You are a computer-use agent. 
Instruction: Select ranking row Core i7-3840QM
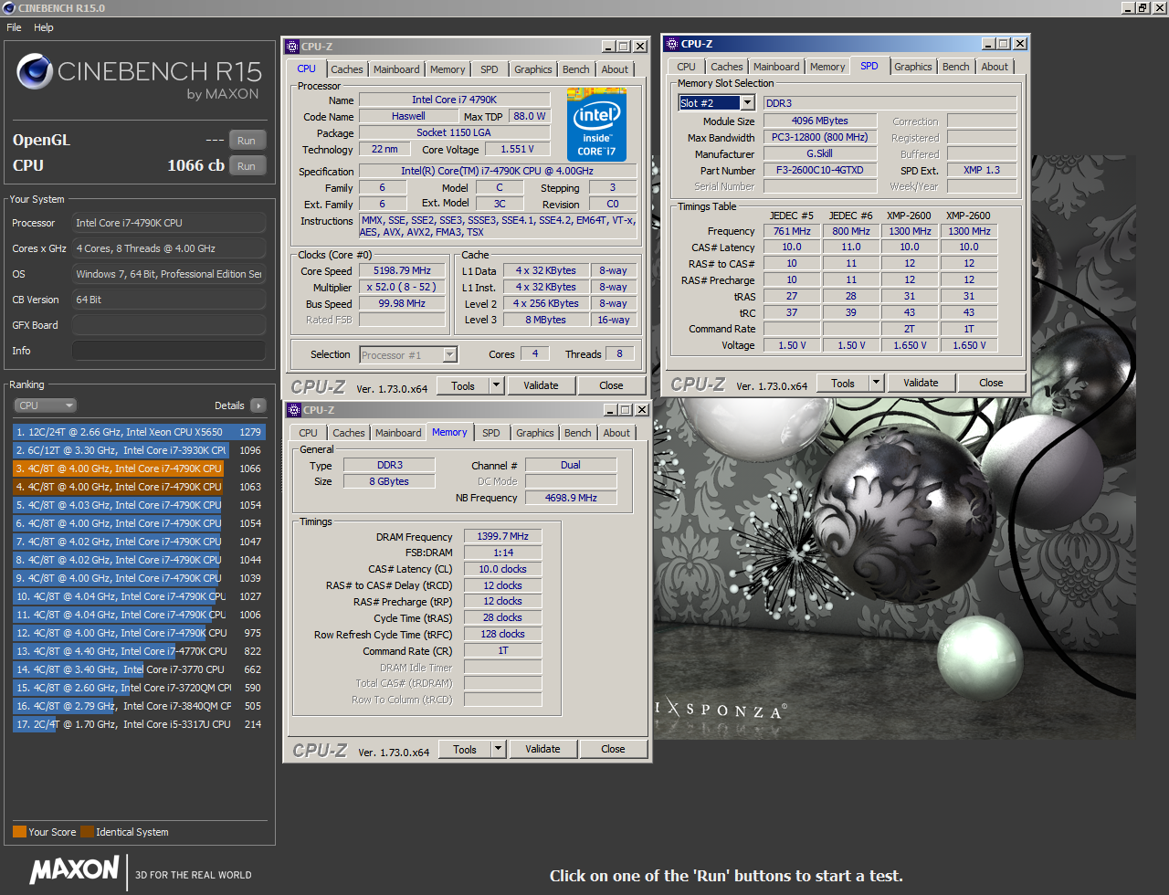138,706
